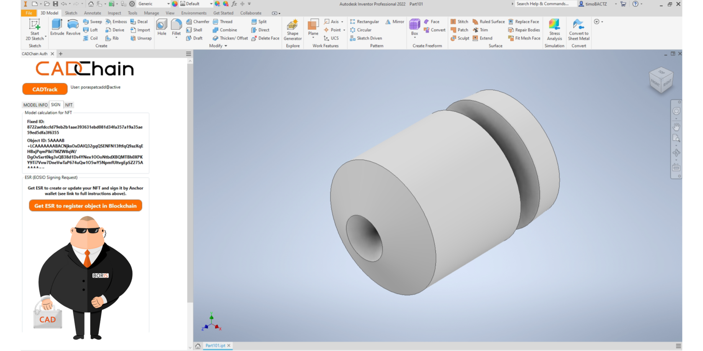Choose the Loft tool
The width and height of the screenshot is (703, 351).
[x=90, y=30]
